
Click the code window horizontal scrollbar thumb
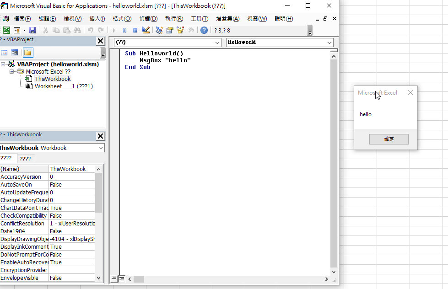(139, 279)
